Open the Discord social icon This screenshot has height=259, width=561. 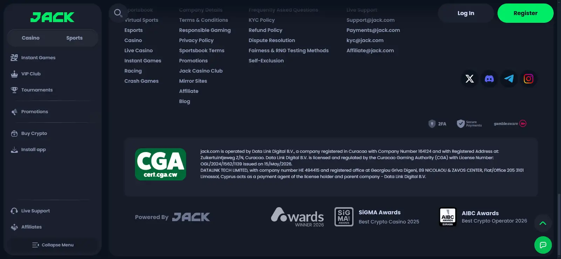(x=489, y=79)
